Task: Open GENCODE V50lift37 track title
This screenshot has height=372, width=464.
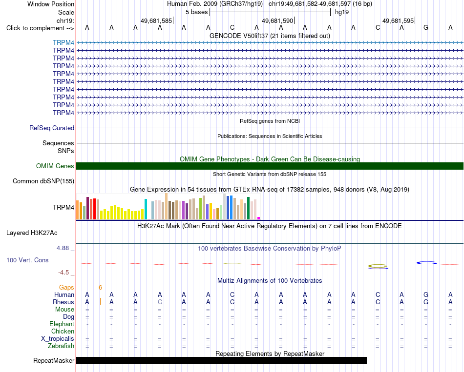Action: [270, 36]
